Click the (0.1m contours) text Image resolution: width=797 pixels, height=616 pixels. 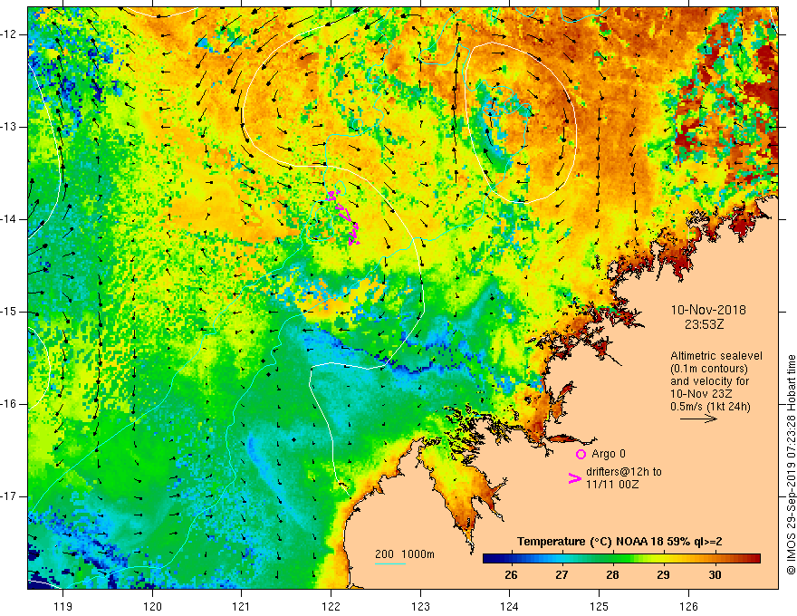[x=708, y=369]
